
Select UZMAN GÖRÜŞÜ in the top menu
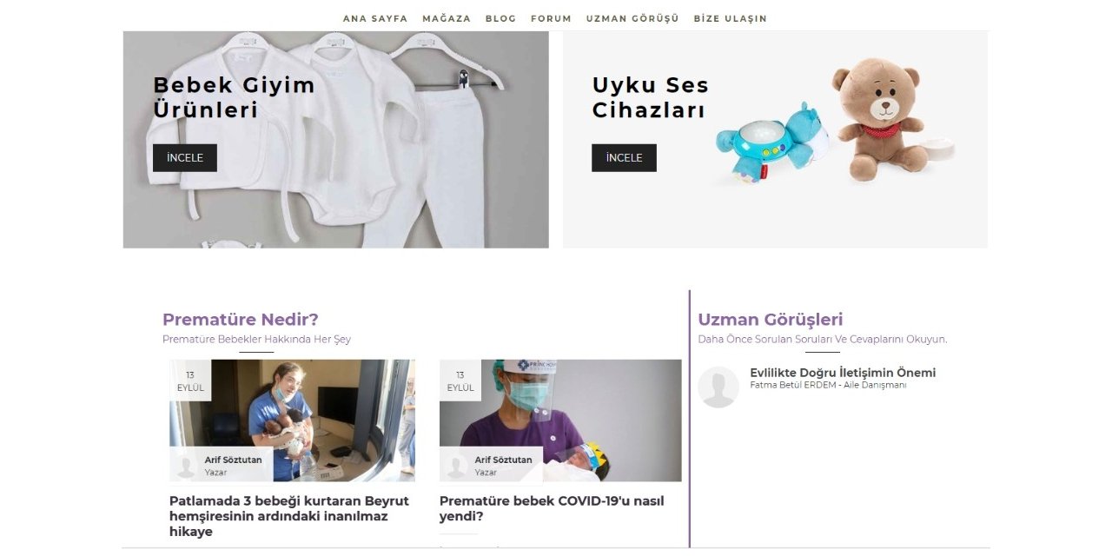coord(632,18)
